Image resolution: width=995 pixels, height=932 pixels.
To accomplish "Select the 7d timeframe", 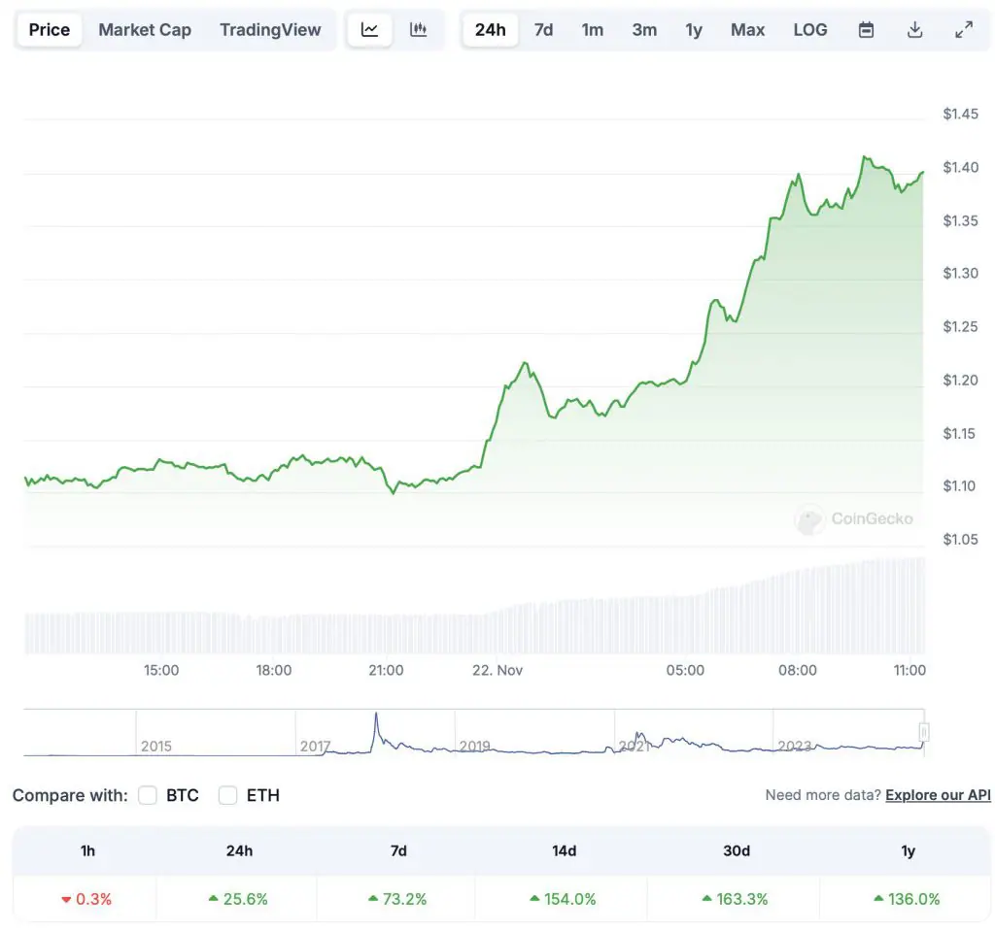I will pyautogui.click(x=543, y=29).
